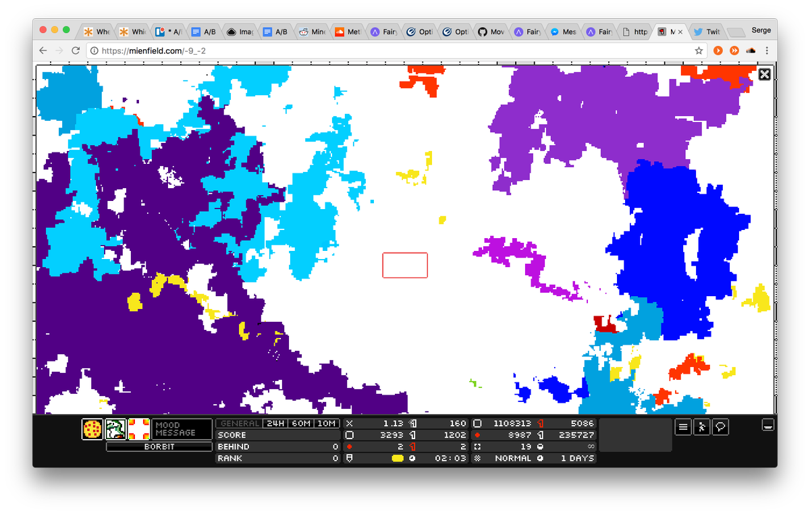Click the 1108313 value
This screenshot has height=514, width=810.
[x=512, y=424]
